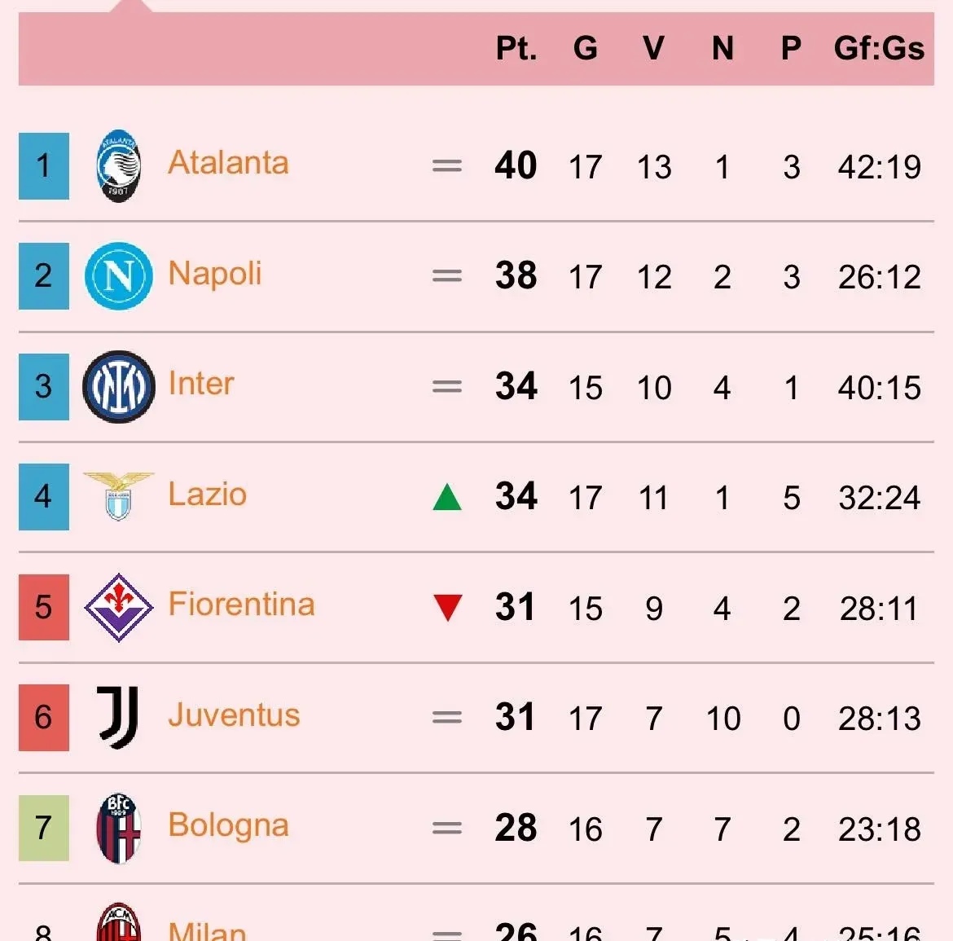The width and height of the screenshot is (953, 941).
Task: Click the Milan club crest
Action: point(119,925)
